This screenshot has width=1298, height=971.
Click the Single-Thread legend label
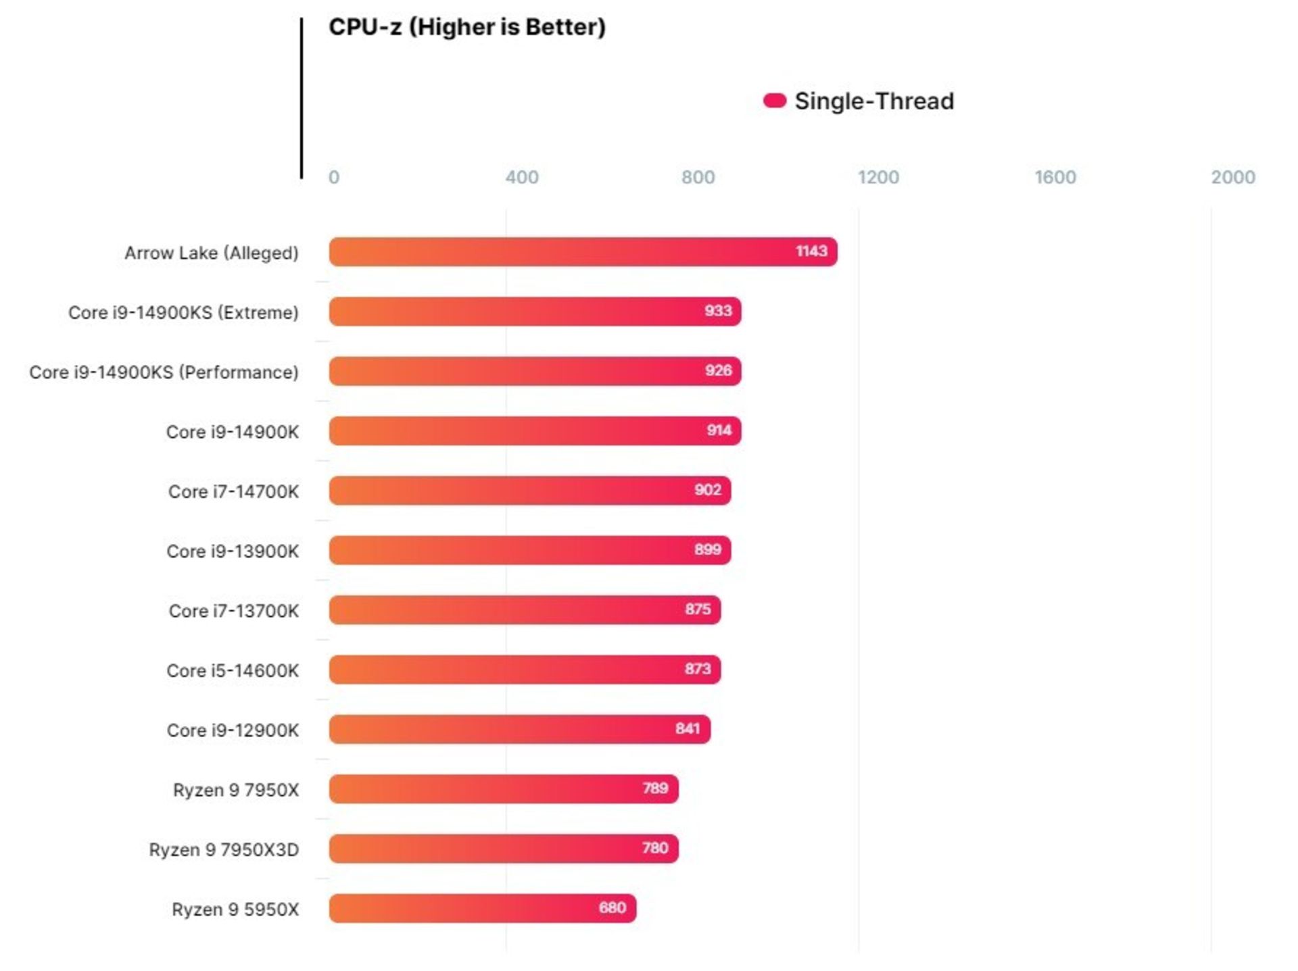coord(873,101)
